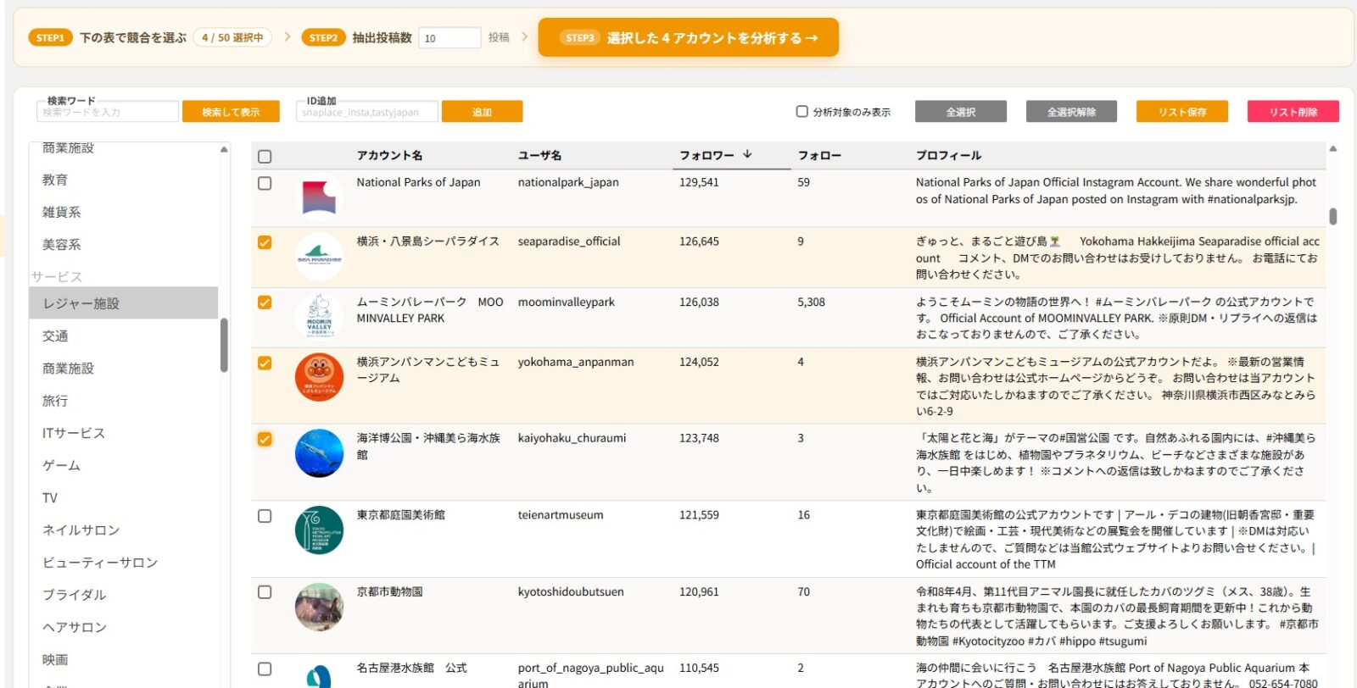Select the TV category
Screen dimensions: 1357x688
tap(123, 497)
